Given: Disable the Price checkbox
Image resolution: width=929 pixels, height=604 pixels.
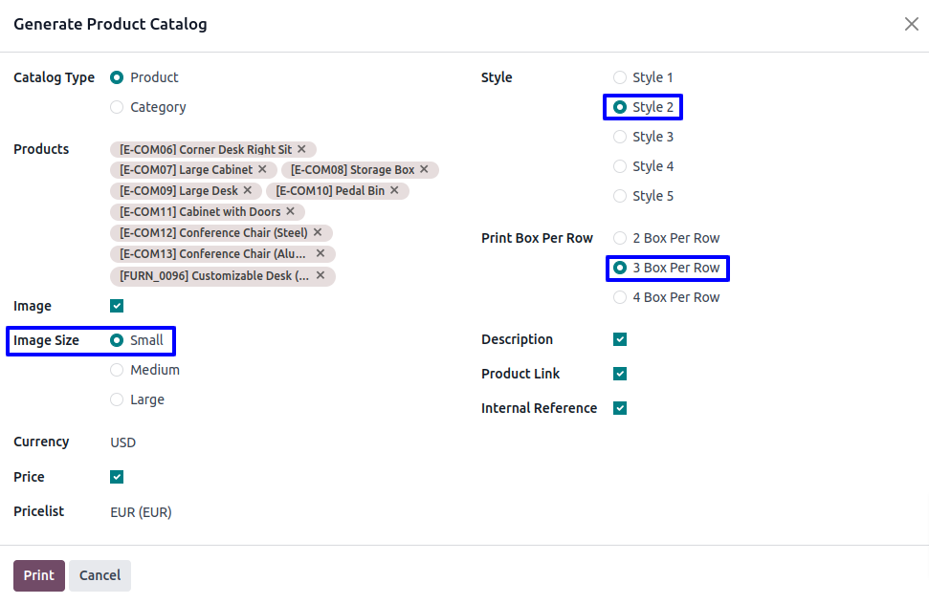Looking at the screenshot, I should point(117,477).
